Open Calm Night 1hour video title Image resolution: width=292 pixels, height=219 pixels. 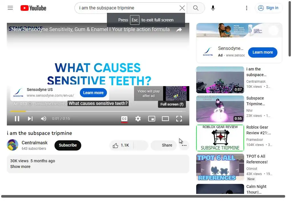(256, 189)
